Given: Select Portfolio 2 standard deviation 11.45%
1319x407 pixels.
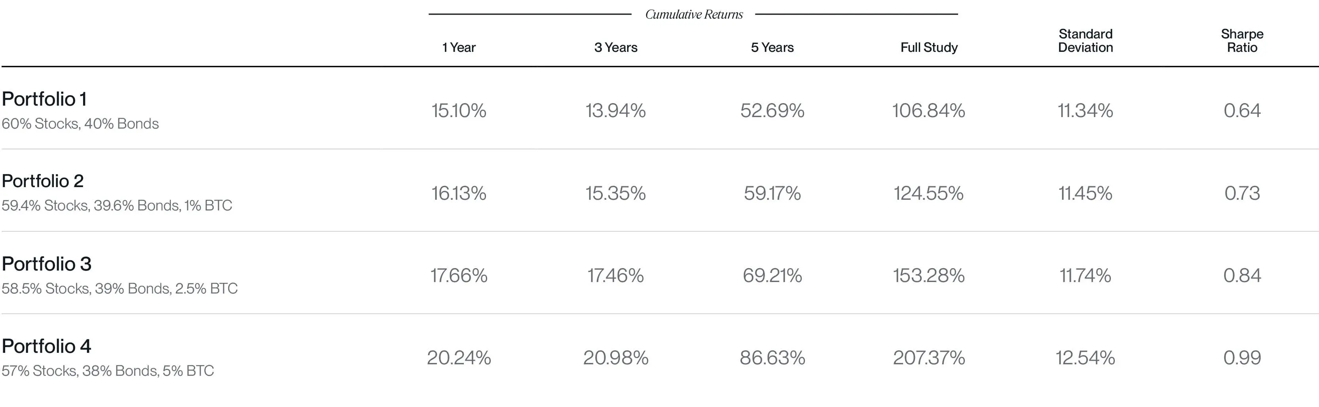Looking at the screenshot, I should (1086, 193).
